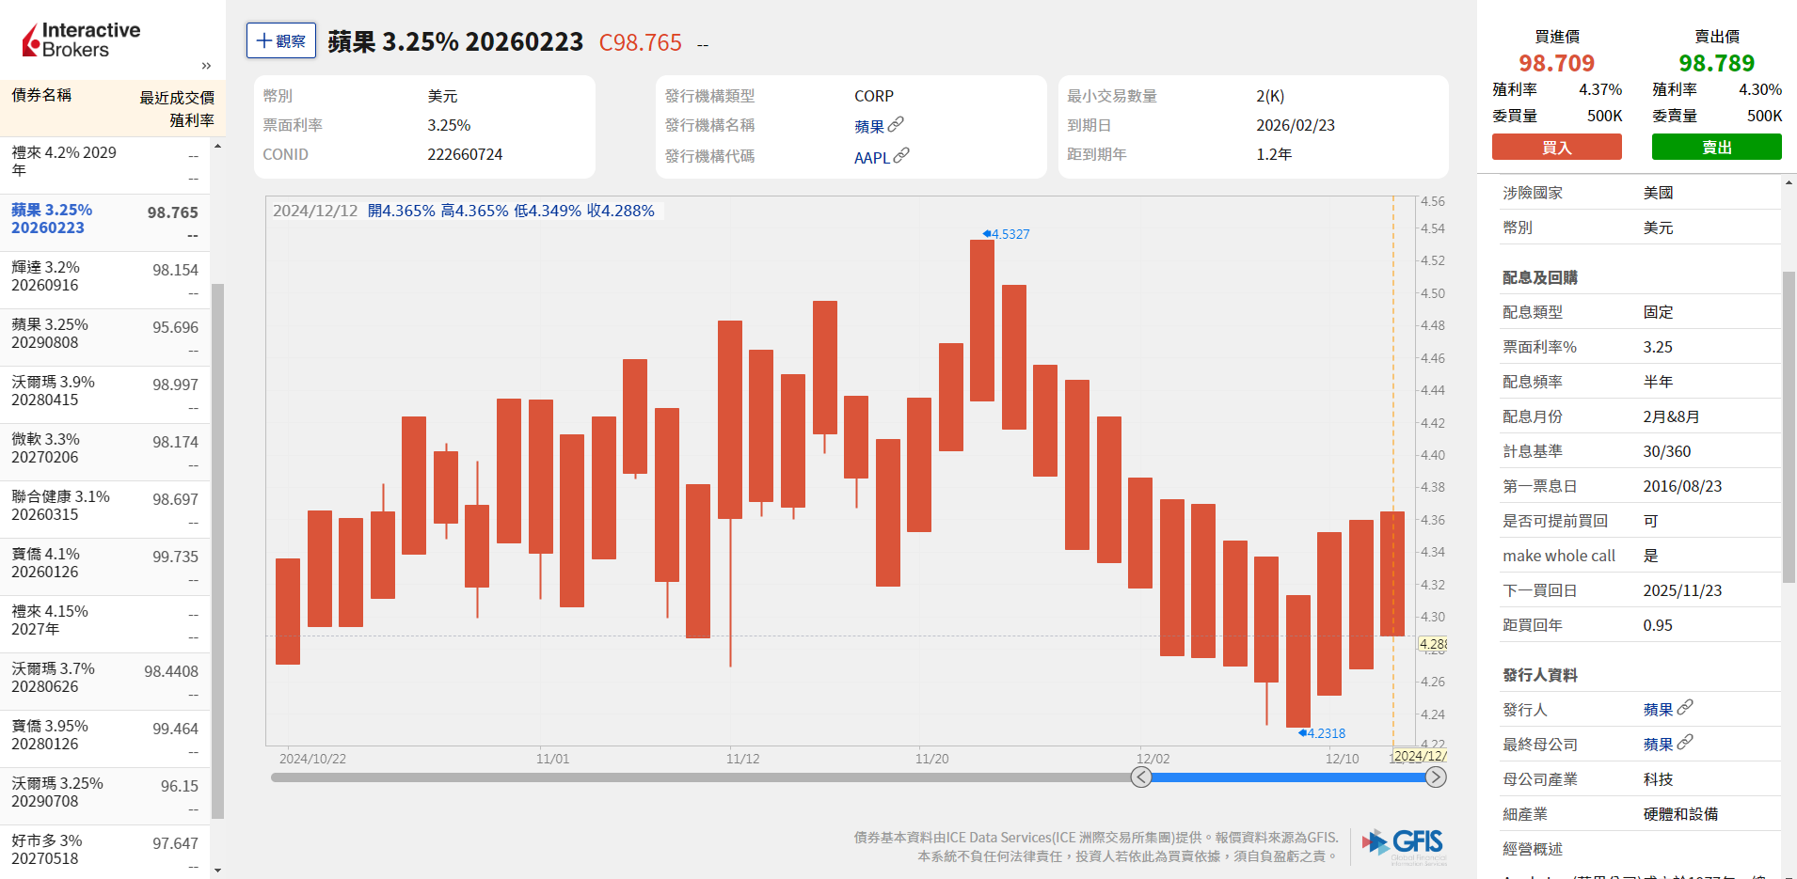Viewport: 1797px width, 879px height.
Task: Select bond 好市多 3% 20270518
Action: click(105, 851)
